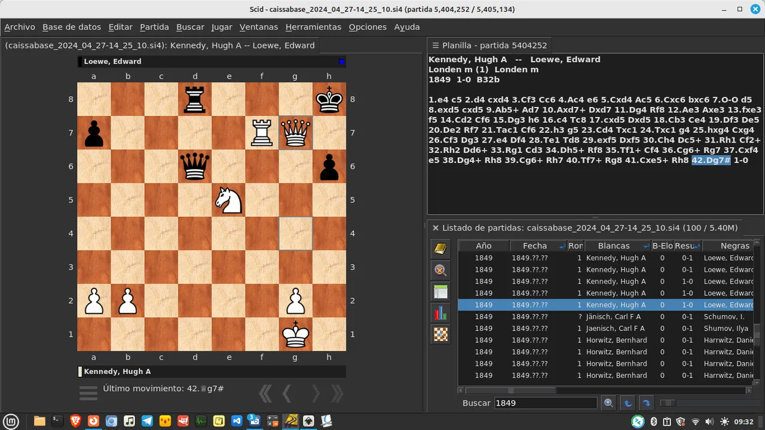Open the Ayuda menu

(x=407, y=27)
